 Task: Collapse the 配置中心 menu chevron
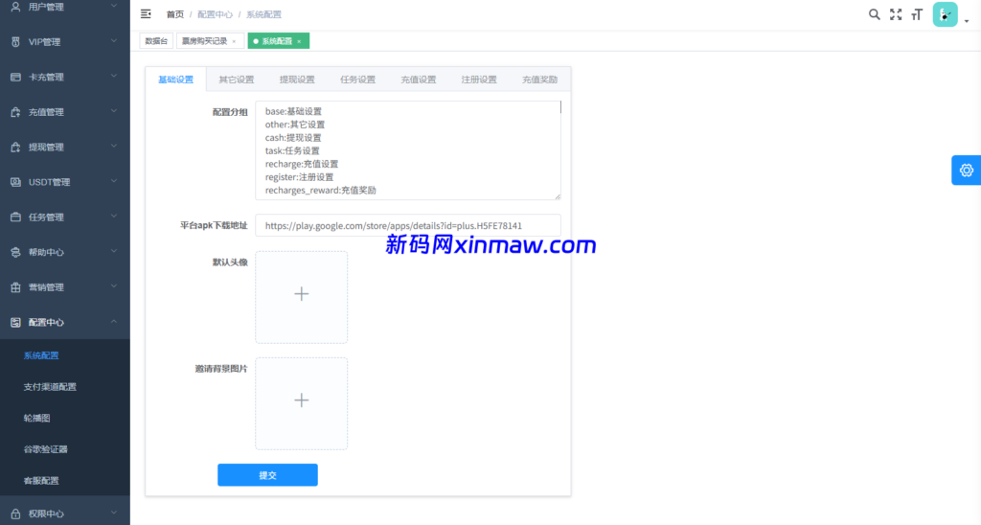114,321
